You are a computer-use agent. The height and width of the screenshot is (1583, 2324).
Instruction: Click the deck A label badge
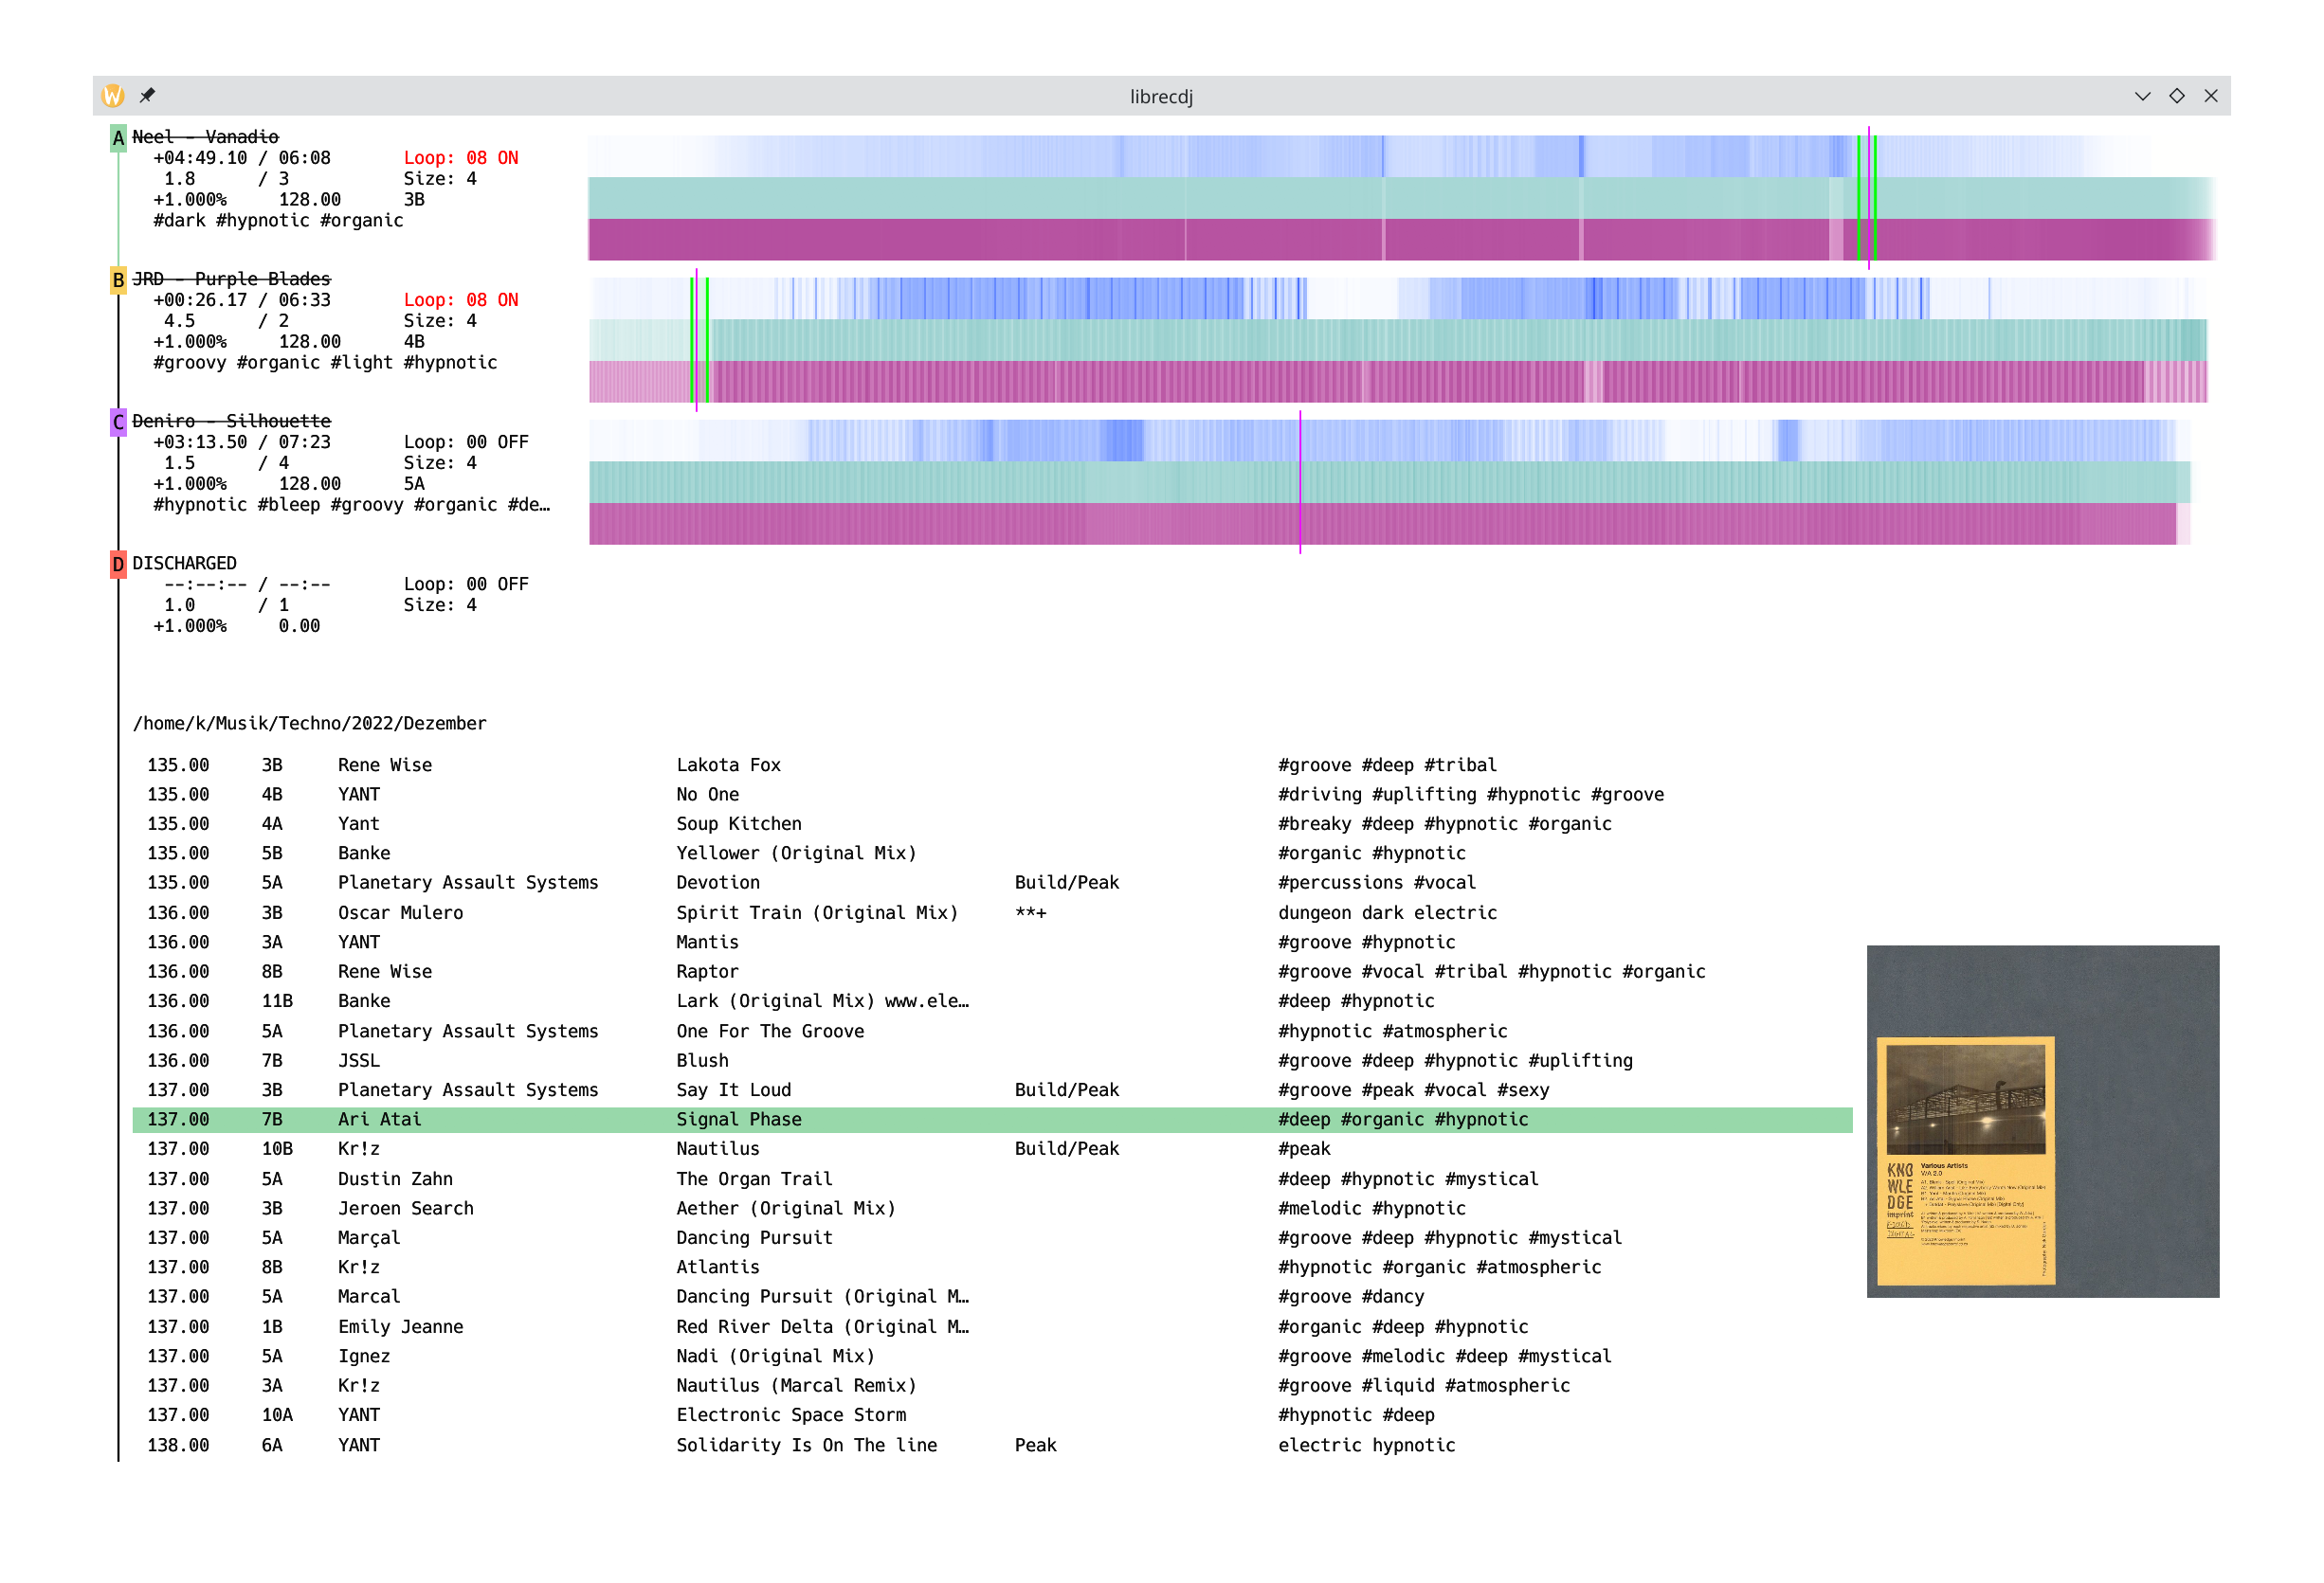(118, 138)
